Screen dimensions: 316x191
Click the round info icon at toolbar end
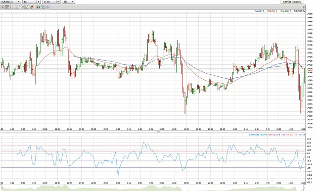pos(303,7)
